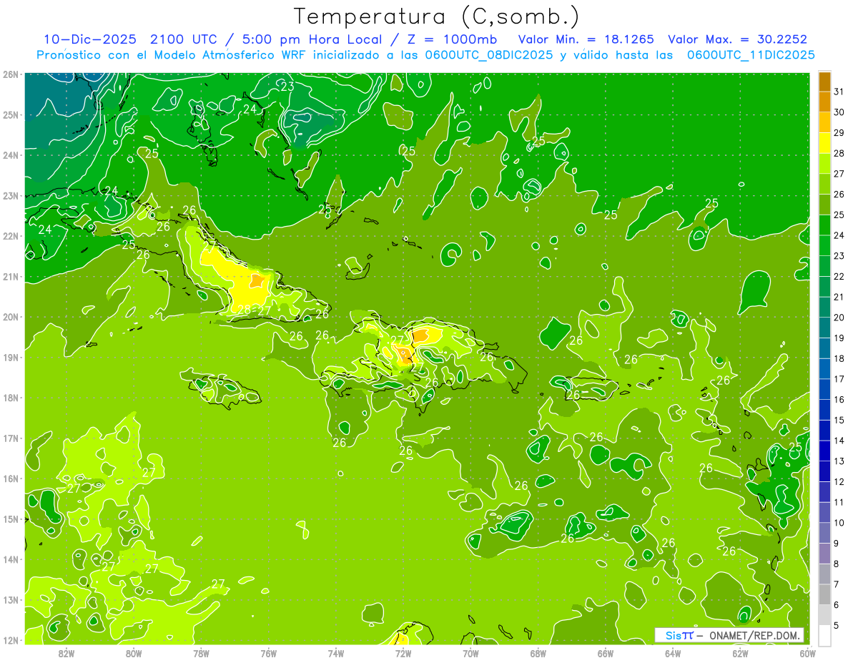This screenshot has width=858, height=663.
Task: Click the 26N latitude axis label
Action: point(11,74)
